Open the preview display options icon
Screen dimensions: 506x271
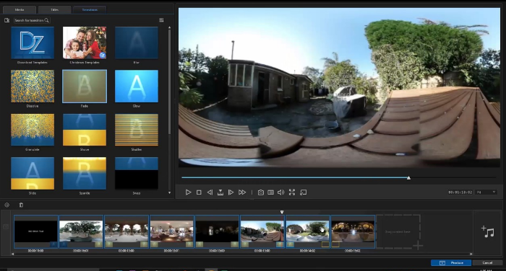(271, 192)
